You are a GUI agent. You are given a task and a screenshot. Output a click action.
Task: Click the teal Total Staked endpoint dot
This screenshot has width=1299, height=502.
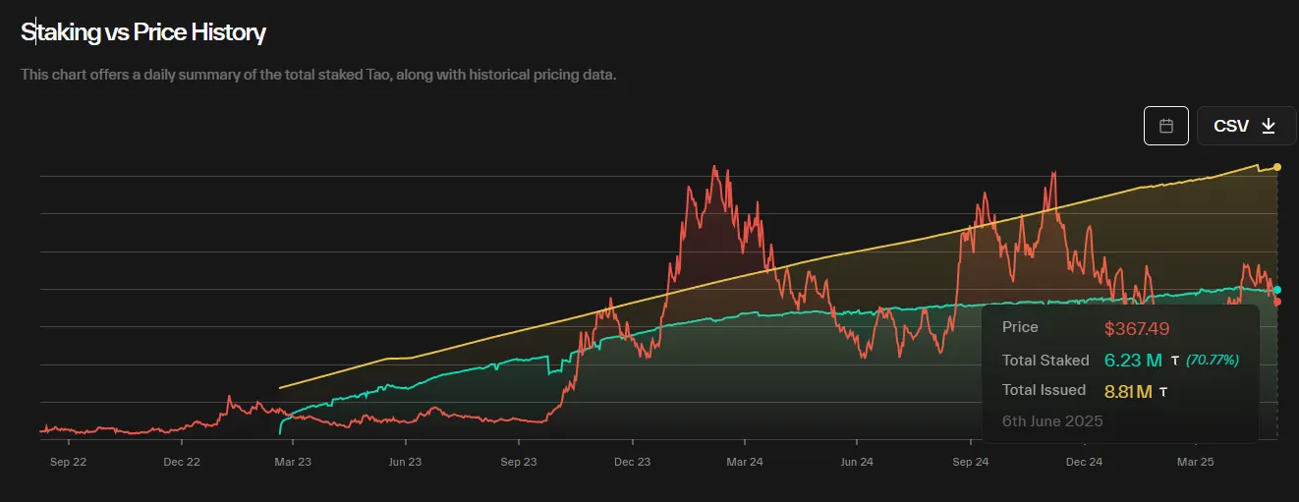(x=1277, y=290)
